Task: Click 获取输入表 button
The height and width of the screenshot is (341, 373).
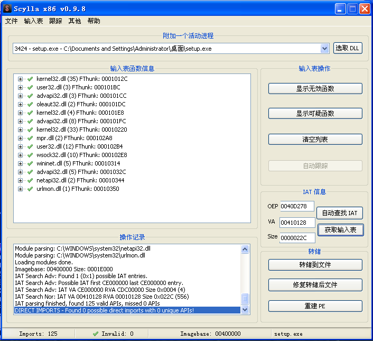Action: click(x=341, y=230)
